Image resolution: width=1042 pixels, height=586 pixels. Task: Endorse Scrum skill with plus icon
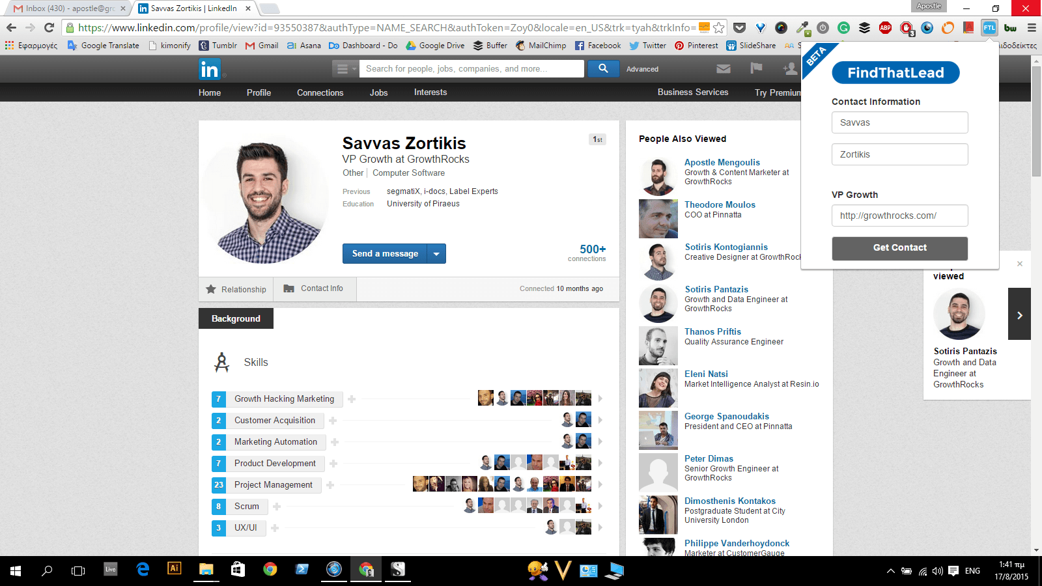coord(277,507)
